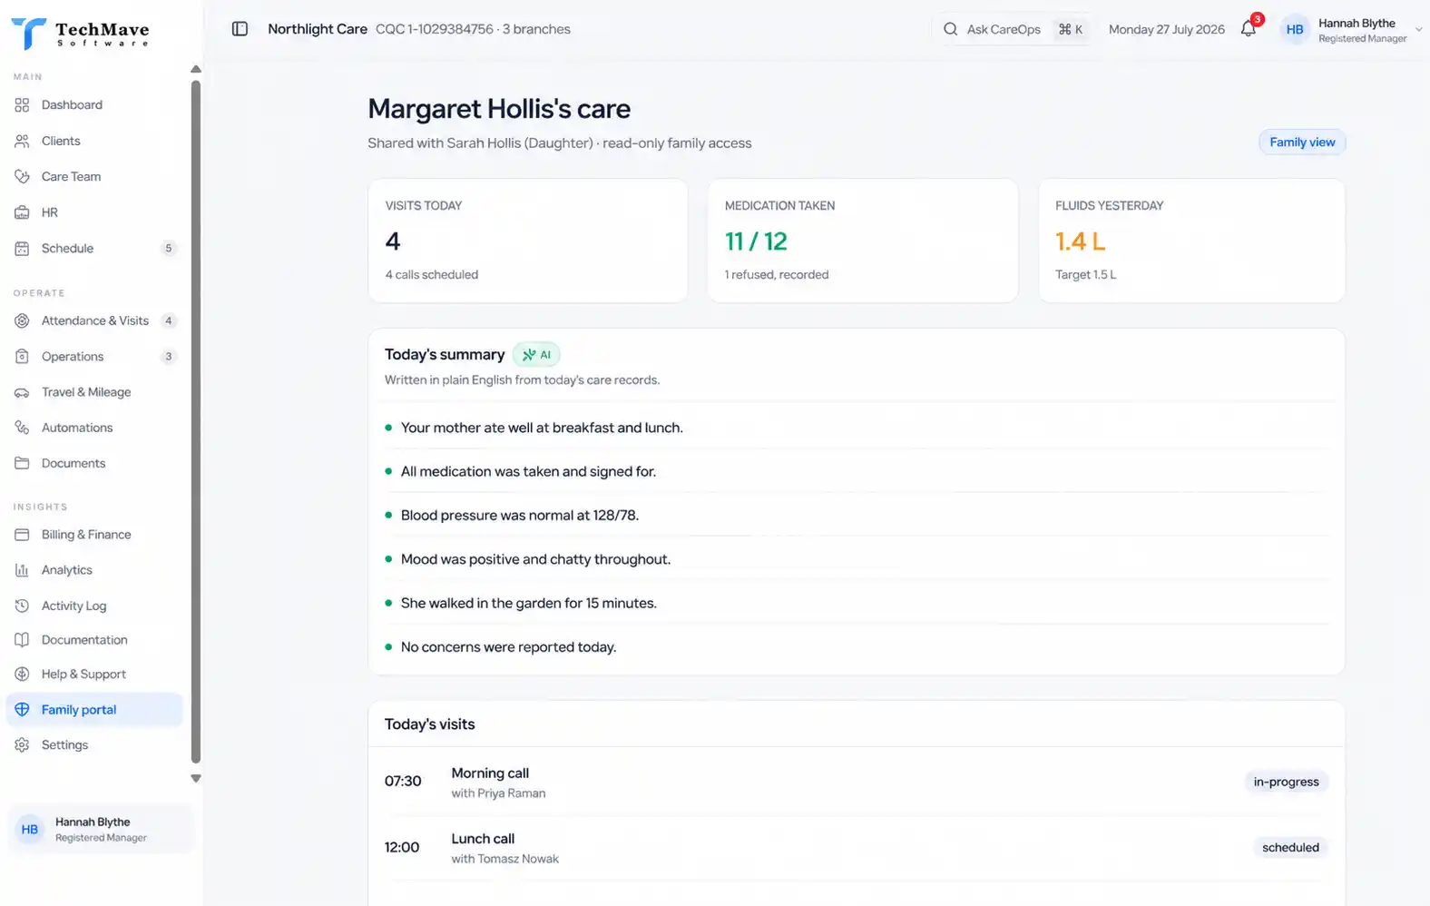
Task: Click the Documentation book icon
Action: coord(22,640)
